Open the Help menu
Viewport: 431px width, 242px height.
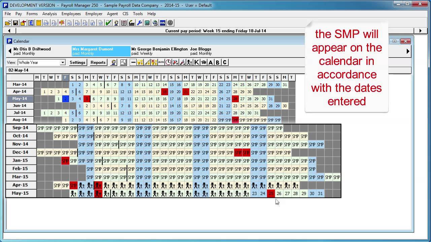pos(152,14)
